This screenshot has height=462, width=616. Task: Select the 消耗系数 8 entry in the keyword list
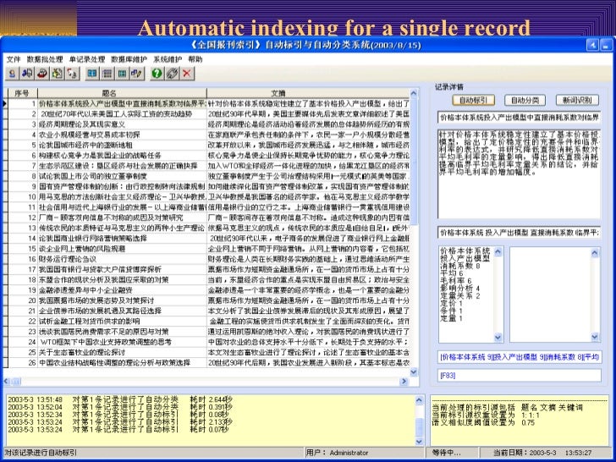point(460,266)
